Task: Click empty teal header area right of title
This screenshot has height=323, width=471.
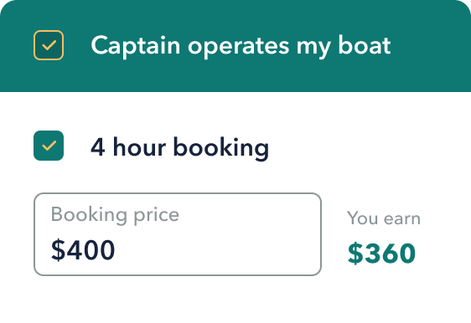Action: point(430,45)
